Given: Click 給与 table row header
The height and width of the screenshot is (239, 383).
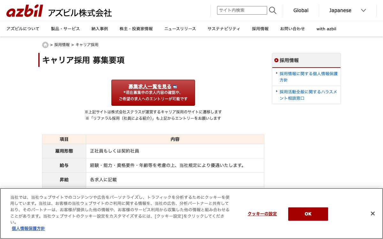Looking at the screenshot, I should pyautogui.click(x=64, y=165).
